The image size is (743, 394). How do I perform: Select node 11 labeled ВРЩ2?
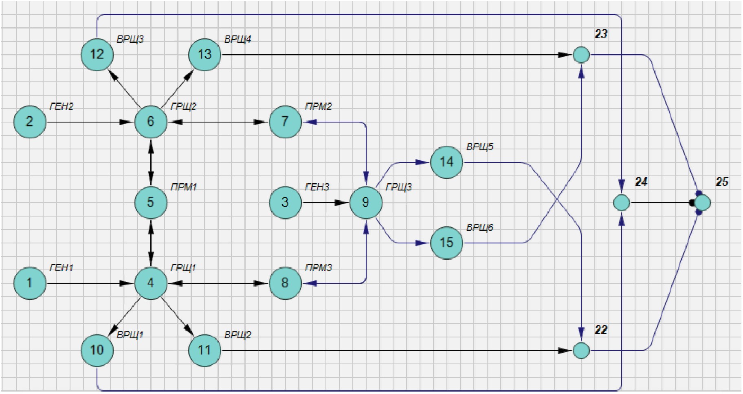pos(204,350)
